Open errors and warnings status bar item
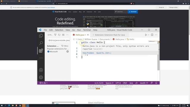This screenshot has width=190, height=107. click(x=43, y=83)
